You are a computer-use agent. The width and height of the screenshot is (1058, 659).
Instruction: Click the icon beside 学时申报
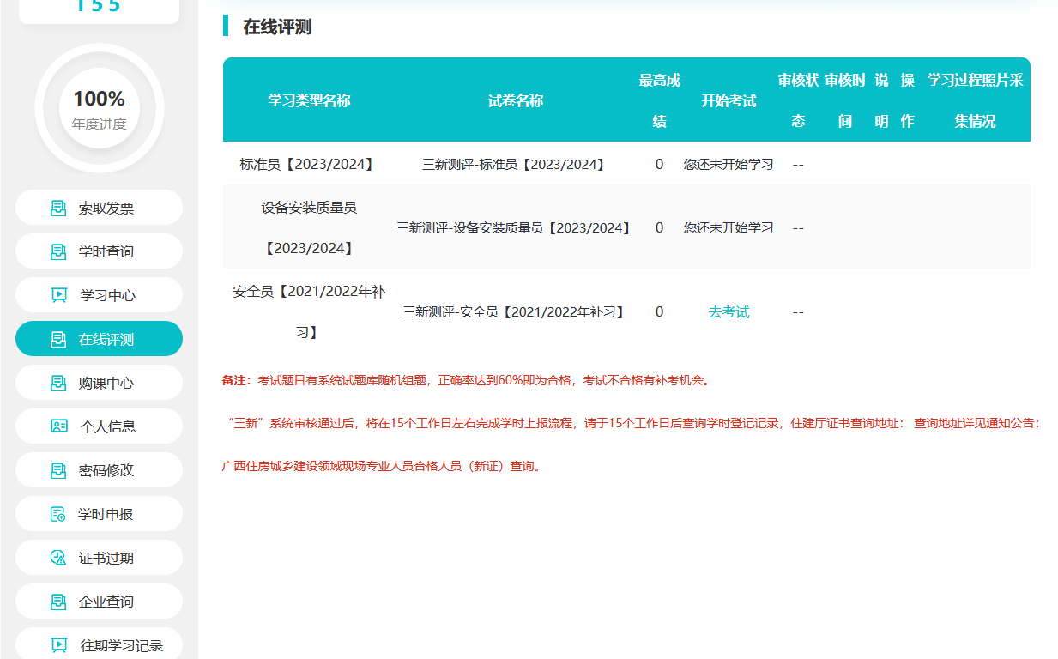(58, 514)
